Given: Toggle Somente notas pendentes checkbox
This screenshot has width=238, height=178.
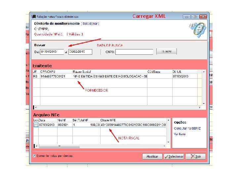Looking at the screenshot, I should click(x=34, y=156).
